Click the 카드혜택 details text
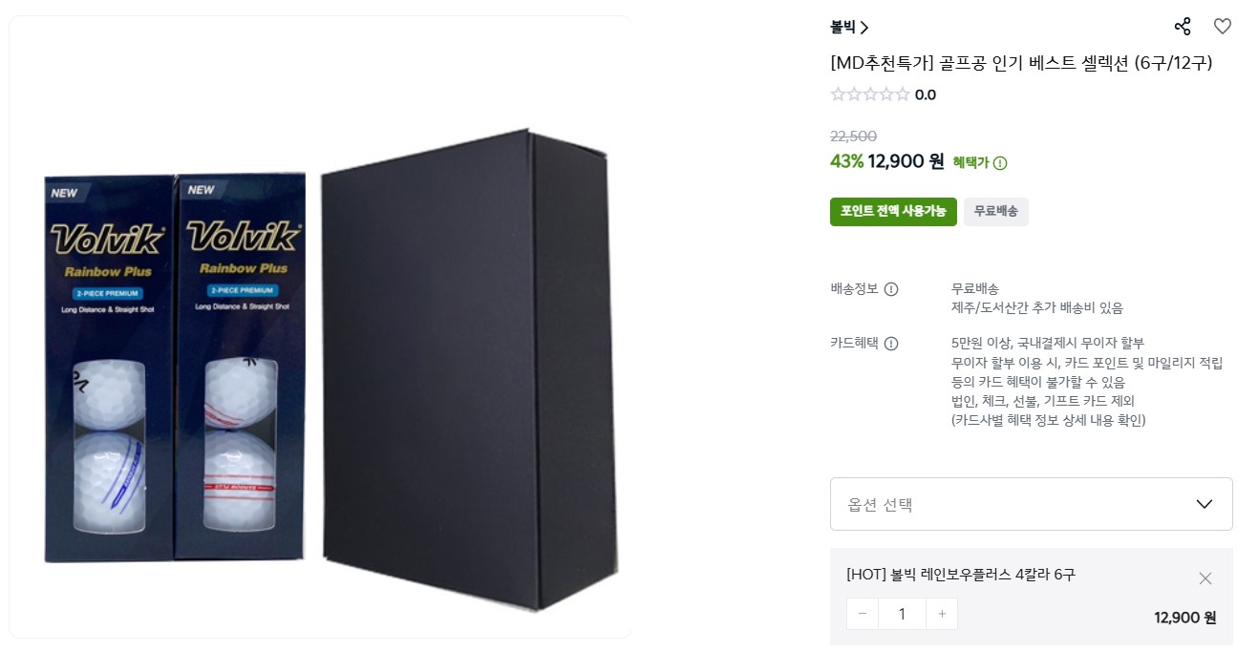Viewport: 1258px width, 651px height. [1086, 382]
